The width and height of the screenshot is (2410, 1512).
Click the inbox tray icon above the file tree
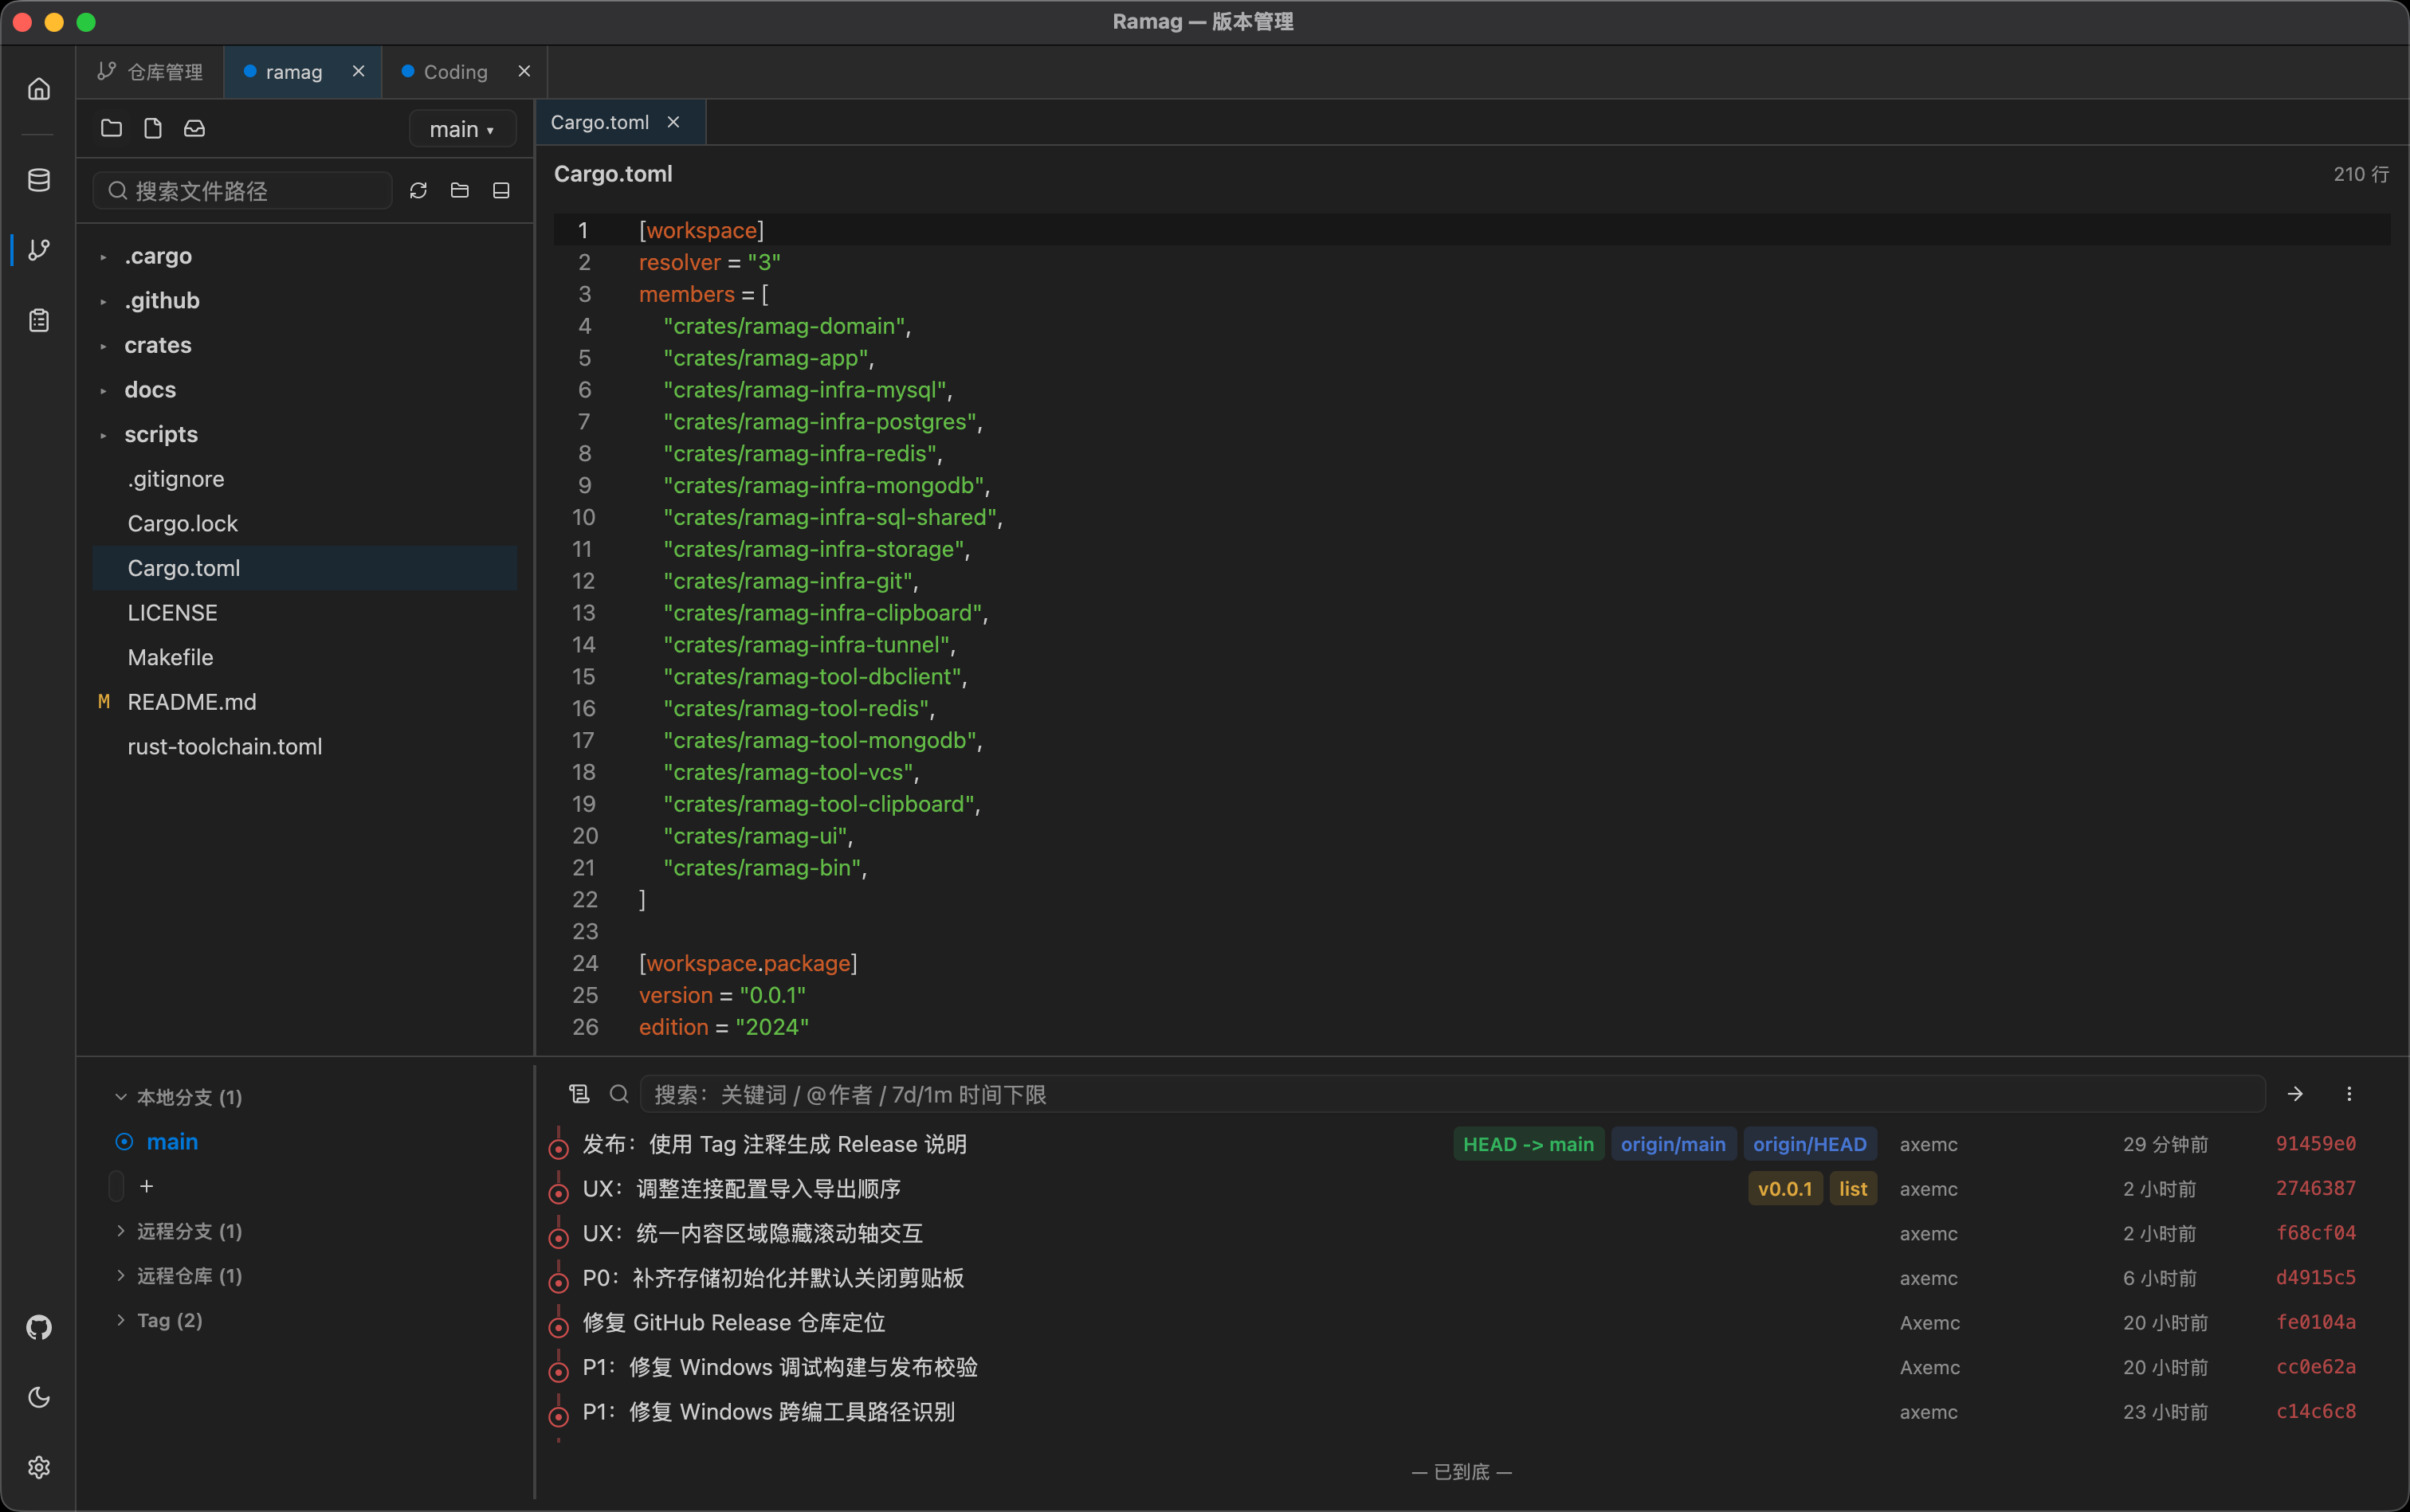194,128
